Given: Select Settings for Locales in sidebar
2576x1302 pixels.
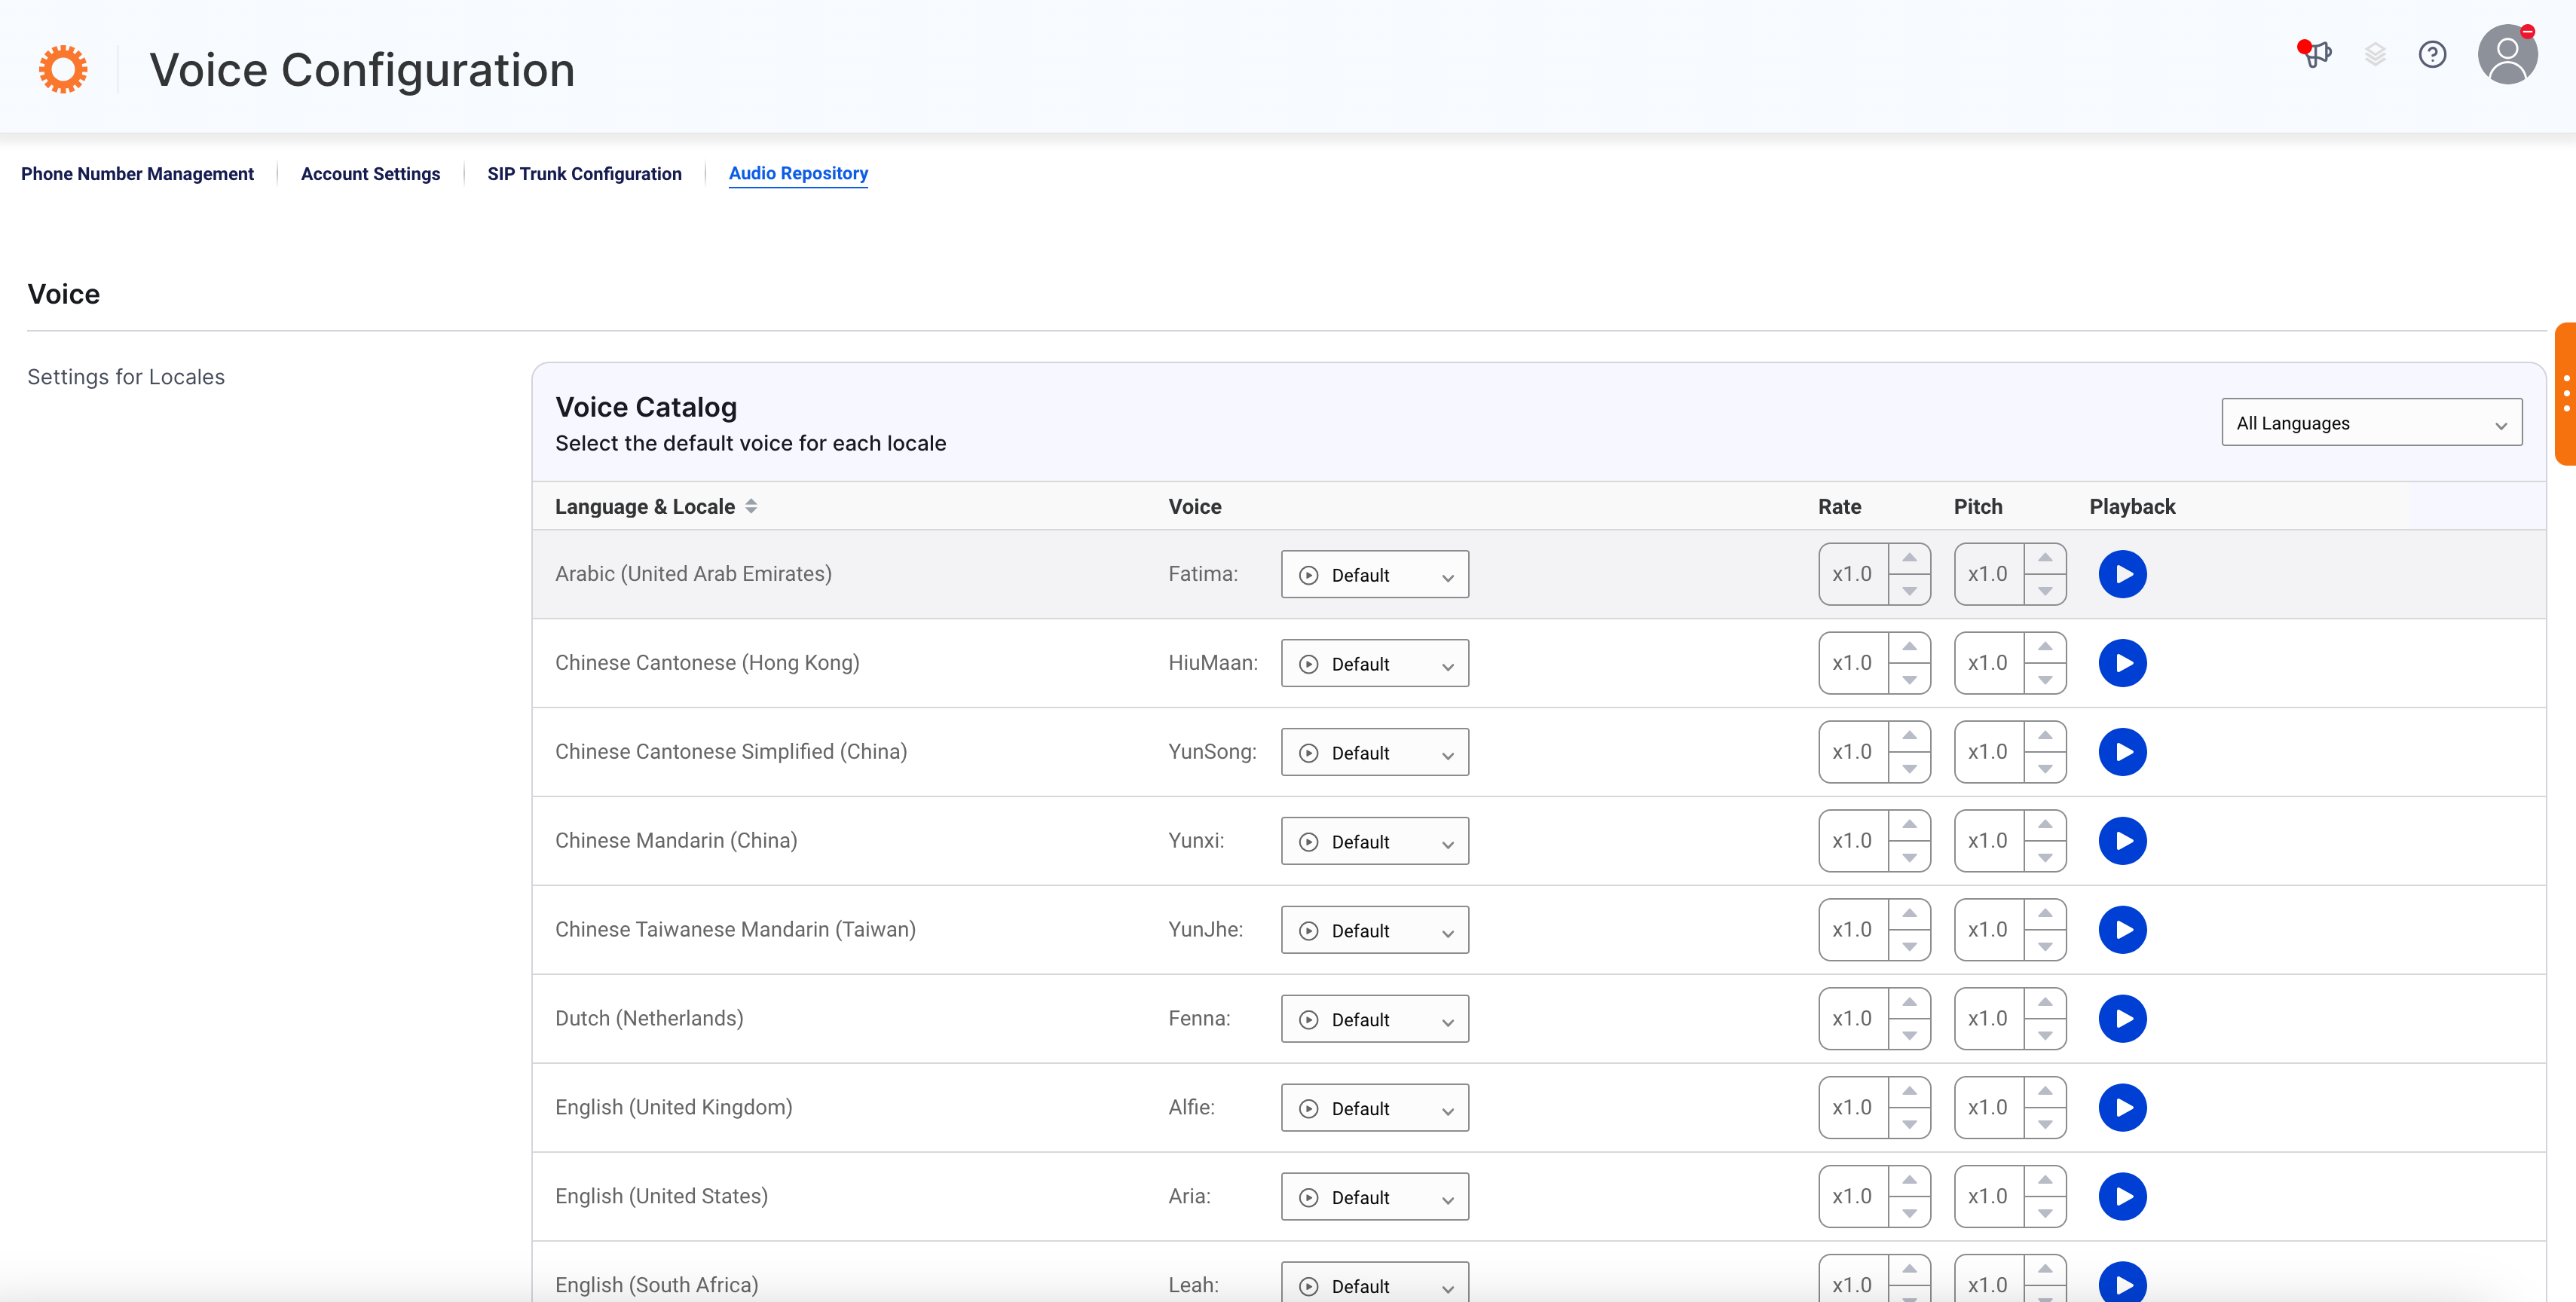Looking at the screenshot, I should tap(126, 377).
